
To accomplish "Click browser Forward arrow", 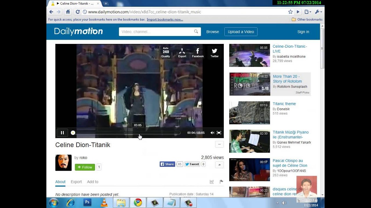I will pos(59,12).
